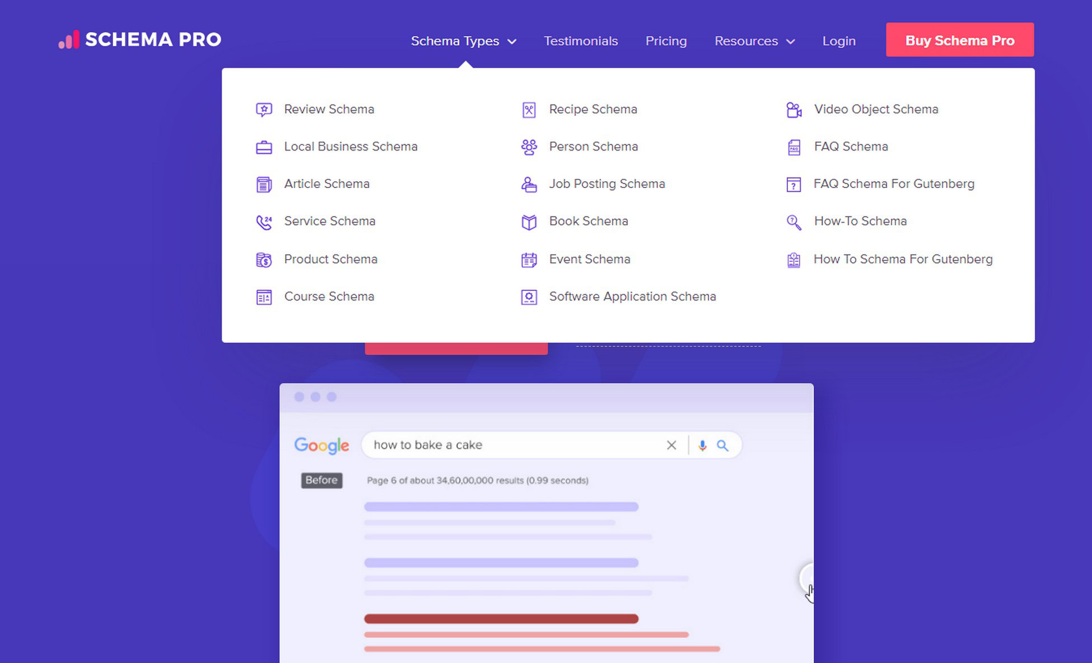The image size is (1092, 663).
Task: Click the FAQ Schema For Gutenberg icon
Action: 794,184
